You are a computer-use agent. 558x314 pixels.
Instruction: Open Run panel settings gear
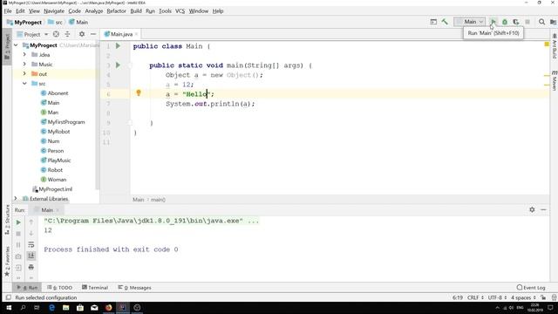tap(532, 209)
